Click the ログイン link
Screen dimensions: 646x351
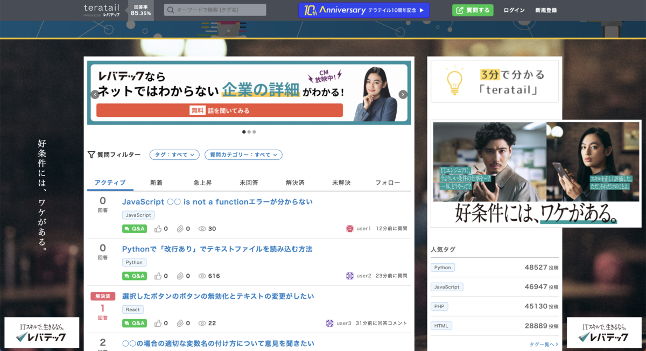[x=514, y=10]
